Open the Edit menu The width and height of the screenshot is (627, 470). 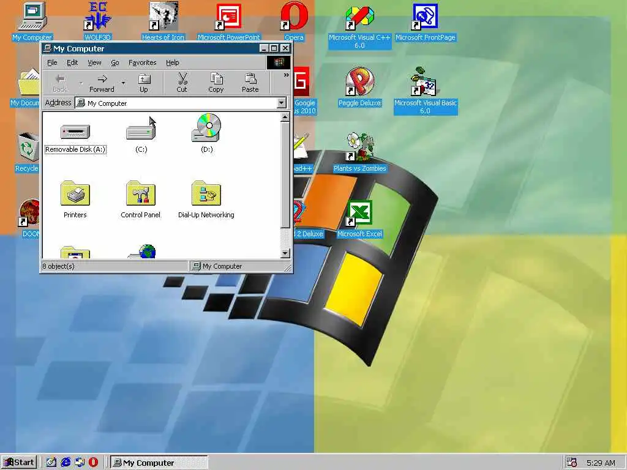pos(72,62)
